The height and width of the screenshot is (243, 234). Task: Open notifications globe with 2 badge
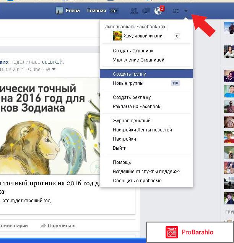[159, 11]
